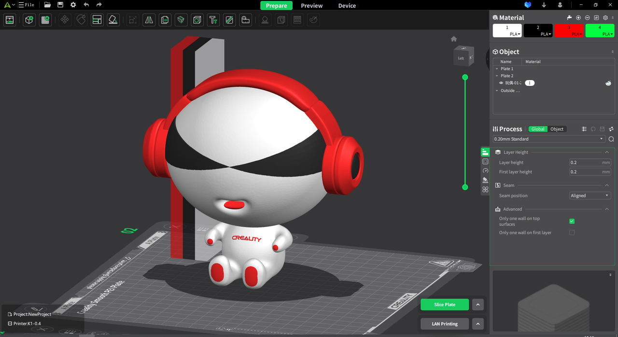Select the layered cut tool icon
Viewport: 618px width, 337px height.
click(x=181, y=20)
